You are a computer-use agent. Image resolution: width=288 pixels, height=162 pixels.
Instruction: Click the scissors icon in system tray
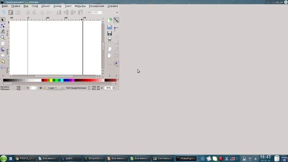tap(227, 158)
